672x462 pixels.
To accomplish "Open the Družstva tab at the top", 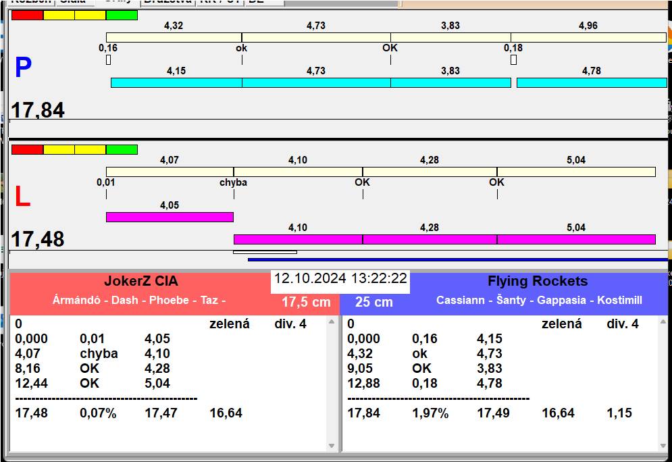I will [x=168, y=2].
